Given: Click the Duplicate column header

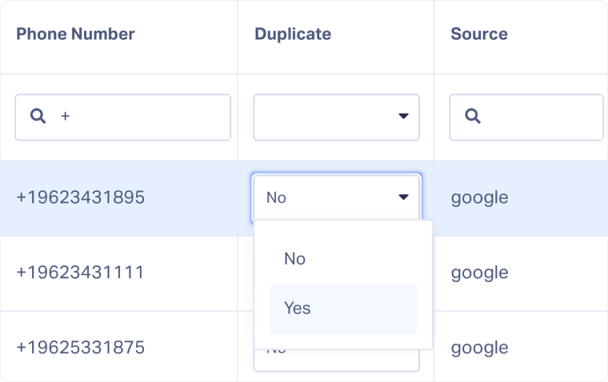Looking at the screenshot, I should (292, 34).
